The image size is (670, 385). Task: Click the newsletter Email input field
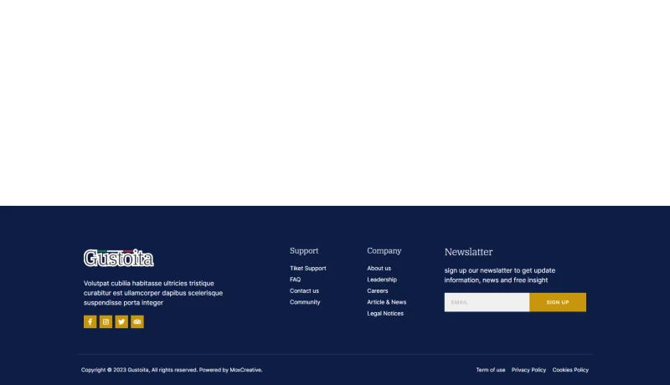(x=487, y=302)
